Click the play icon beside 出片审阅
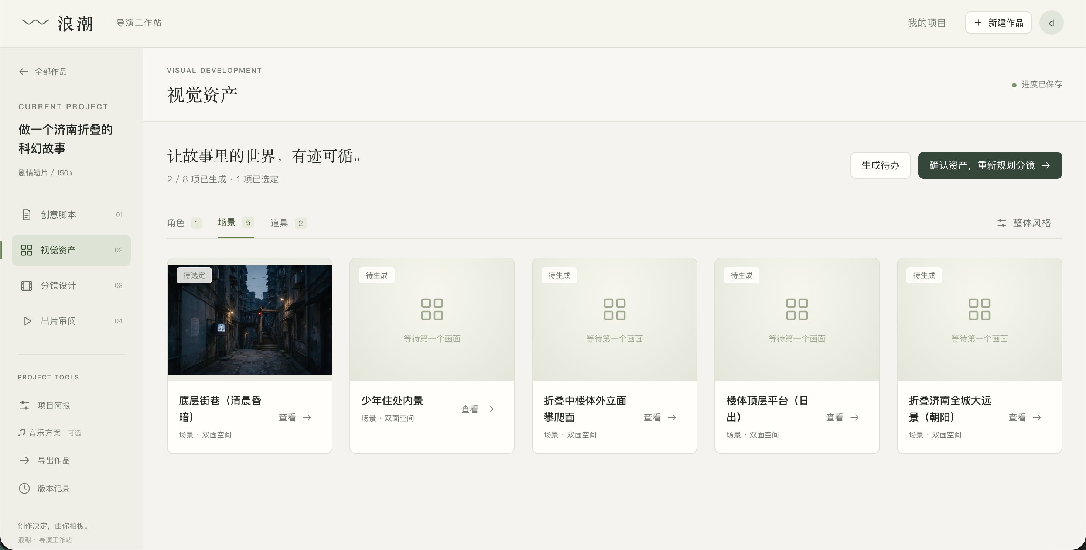Screen dimensions: 1086x550 (27, 321)
